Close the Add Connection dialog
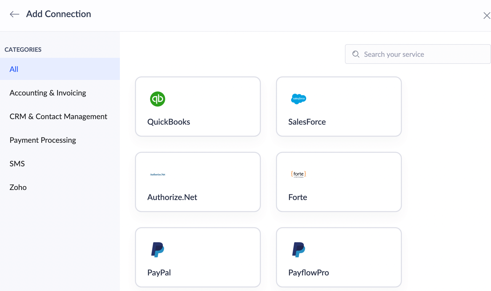491x291 pixels. (x=487, y=16)
